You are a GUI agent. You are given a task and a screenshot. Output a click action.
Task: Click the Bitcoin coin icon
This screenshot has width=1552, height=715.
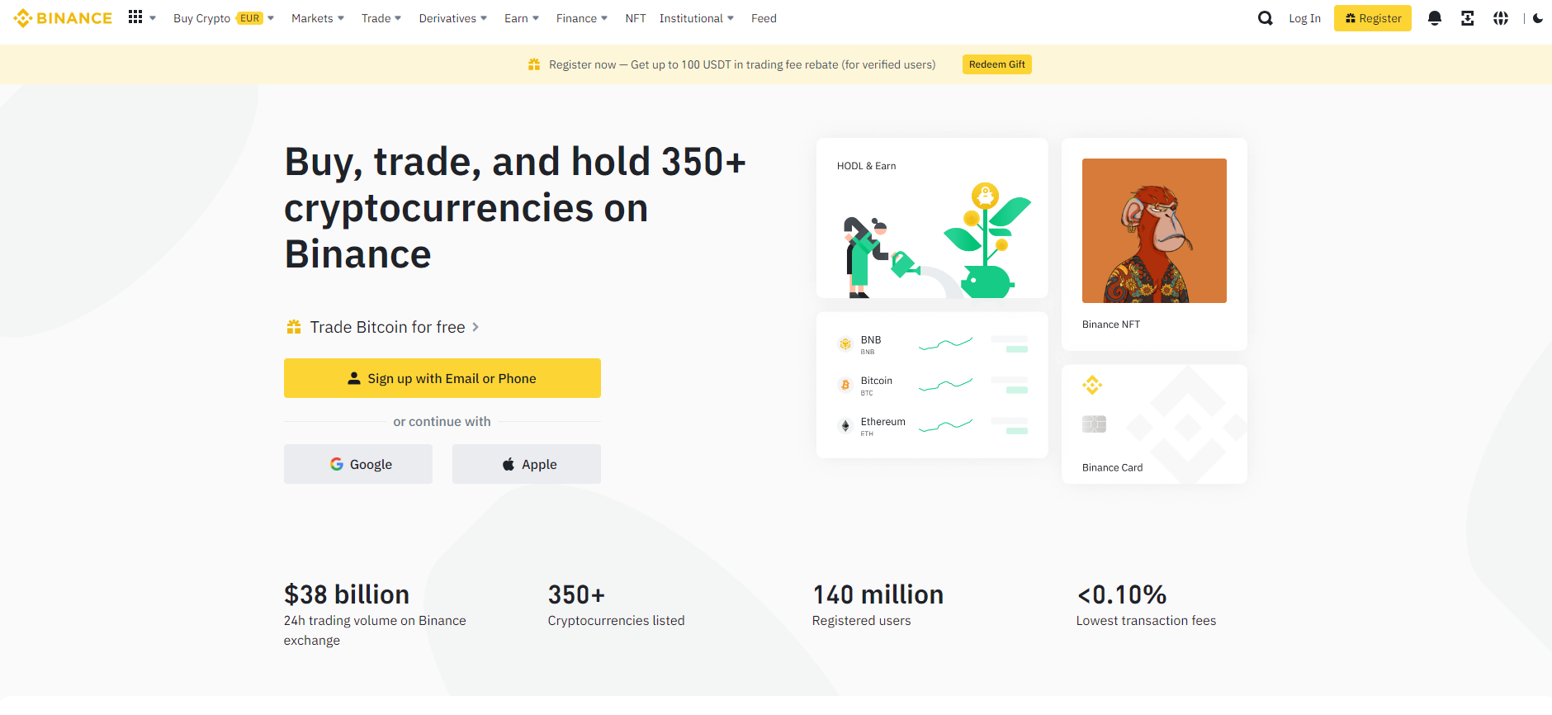click(x=845, y=385)
